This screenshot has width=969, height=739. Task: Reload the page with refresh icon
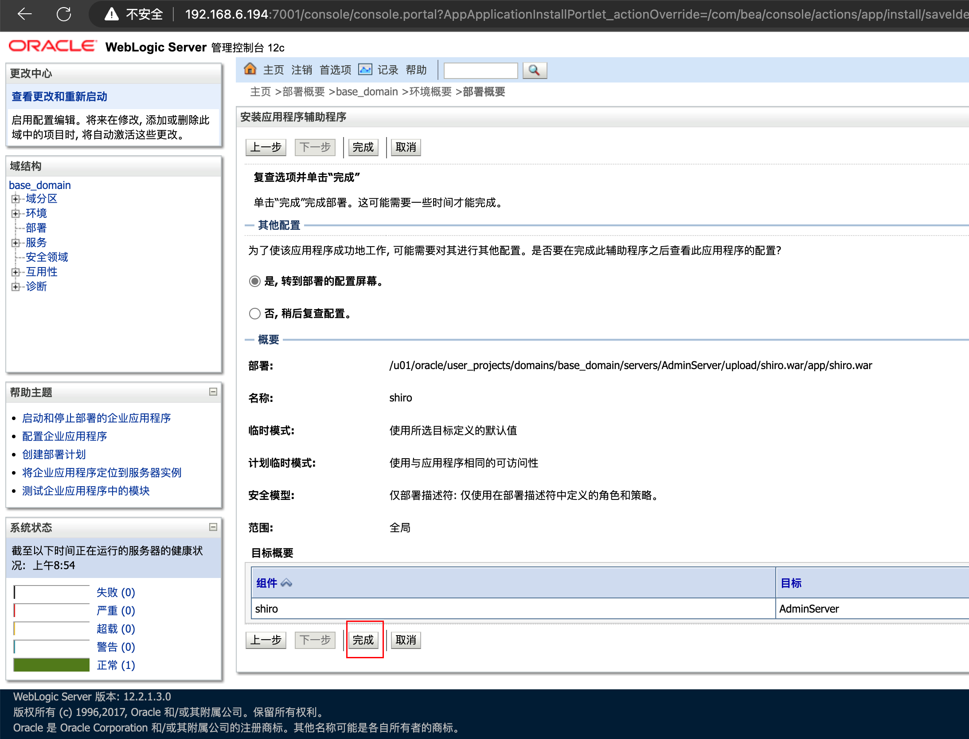(x=64, y=14)
